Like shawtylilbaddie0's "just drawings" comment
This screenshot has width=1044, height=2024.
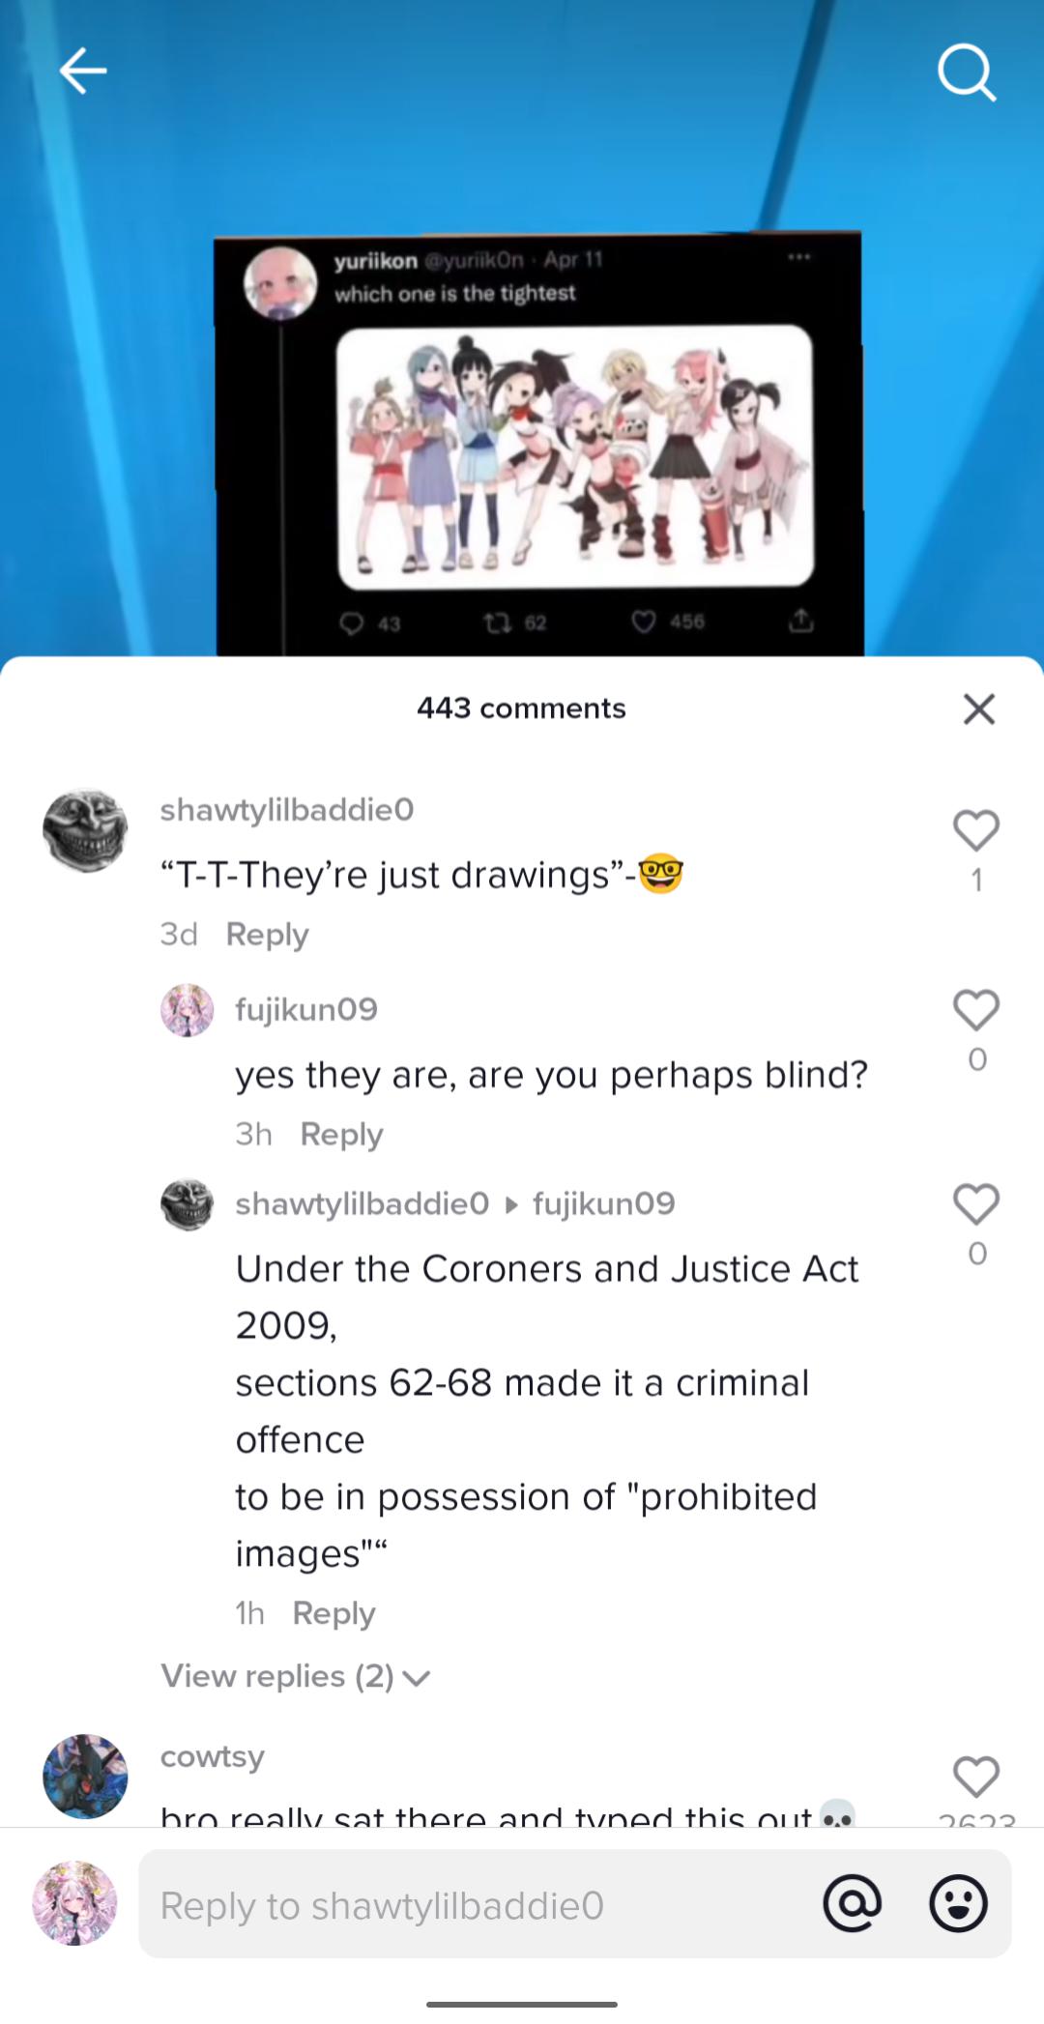[976, 830]
